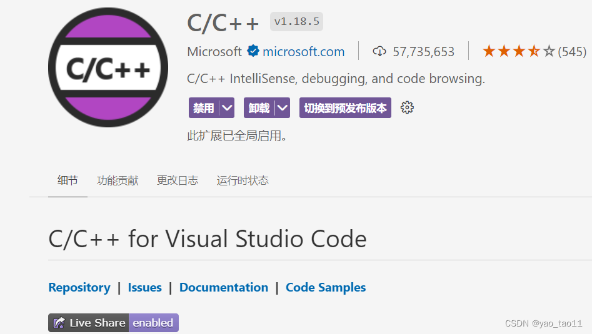Screen dimensions: 592x334
Task: Click the 此扩展已全局启用 status text
Action: tap(237, 135)
